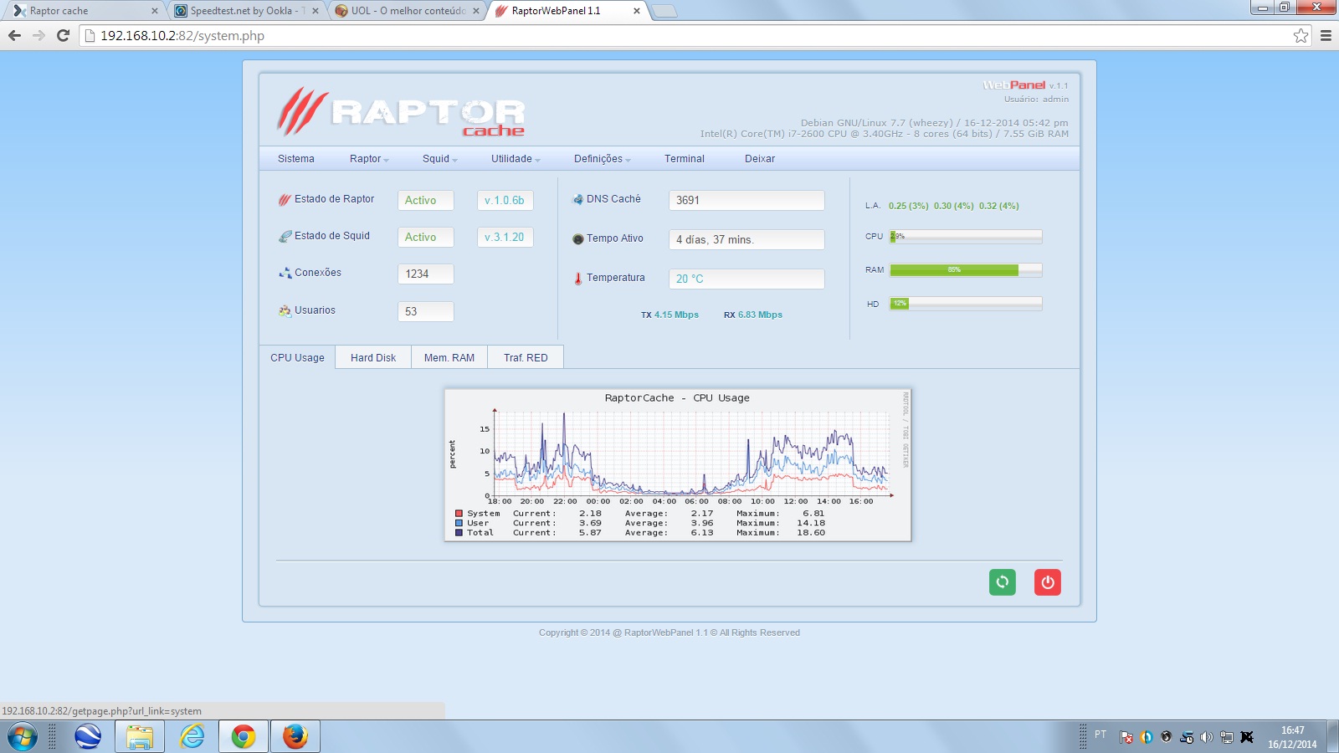The width and height of the screenshot is (1339, 753).
Task: Go back in browser history
Action: pos(14,35)
